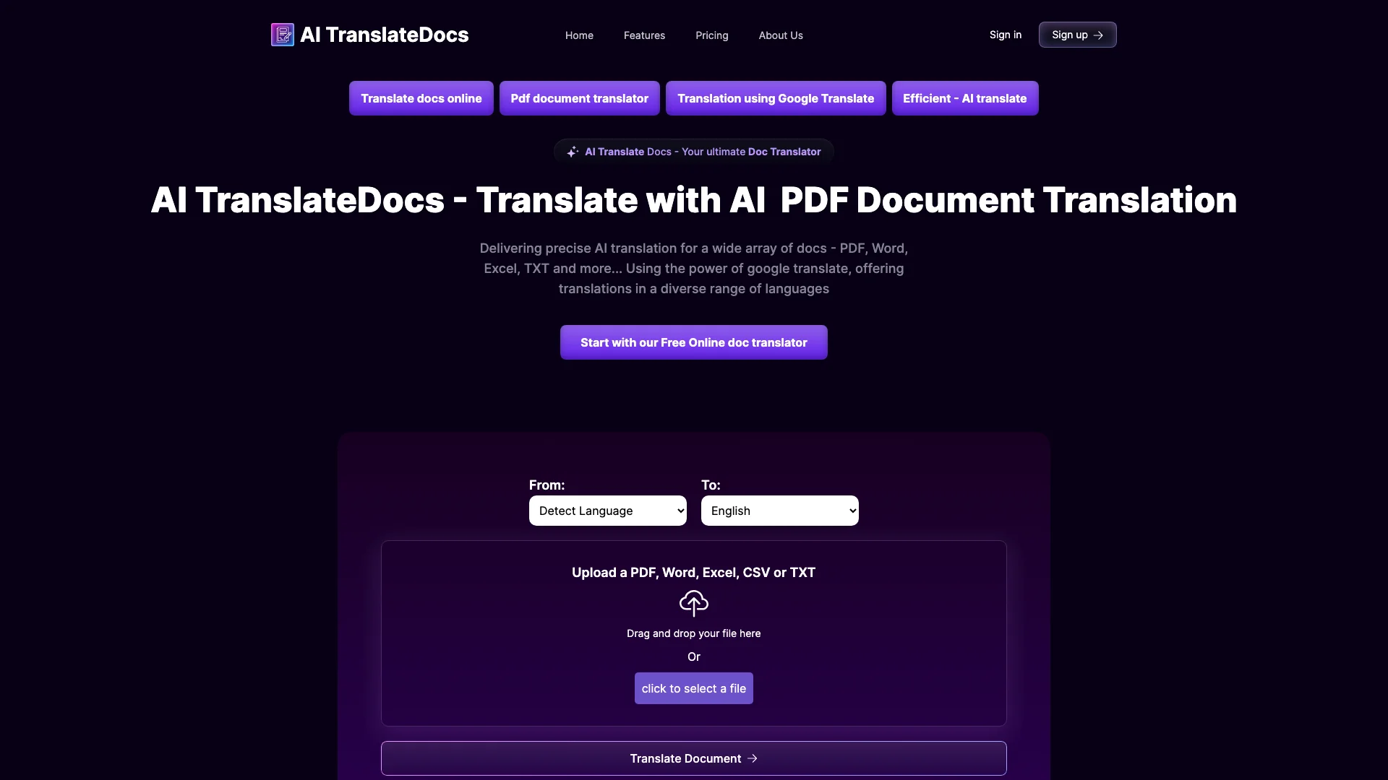Click the AI TranslateDocs logo icon
Viewport: 1388px width, 780px height.
click(282, 33)
